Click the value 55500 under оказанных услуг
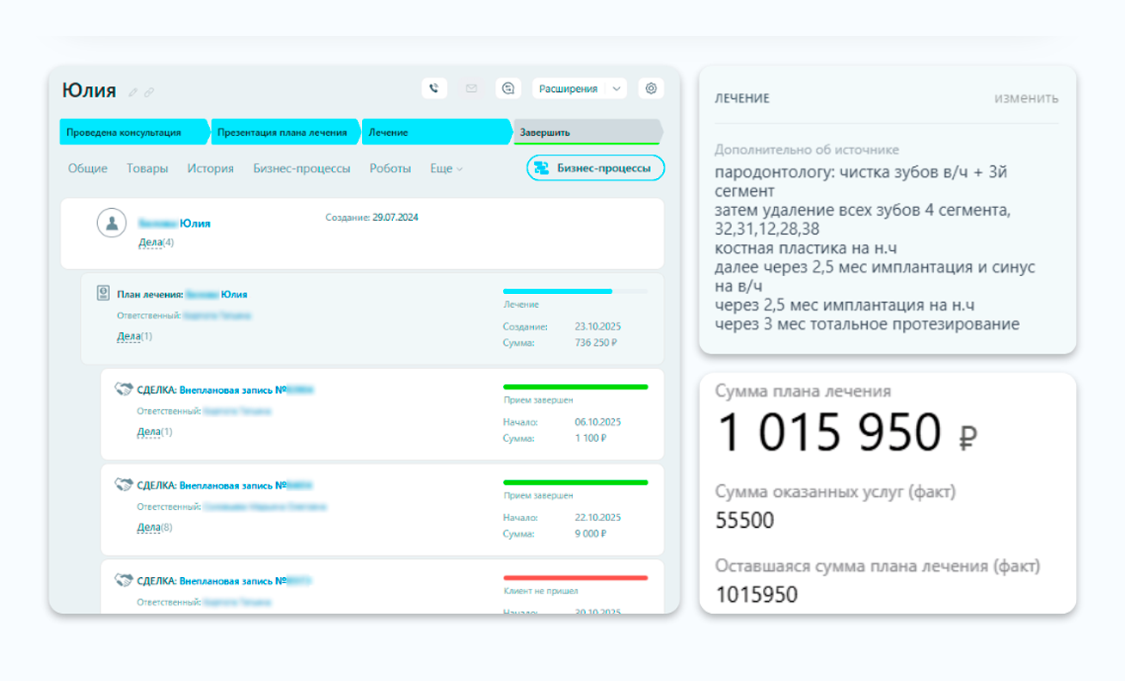This screenshot has height=681, width=1125. pos(745,520)
